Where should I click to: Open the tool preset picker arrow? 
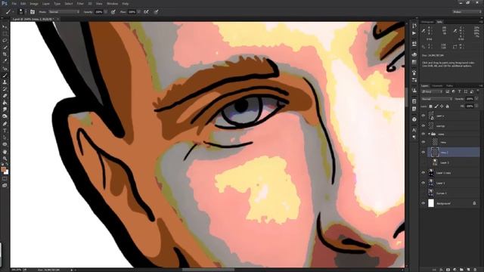13,12
